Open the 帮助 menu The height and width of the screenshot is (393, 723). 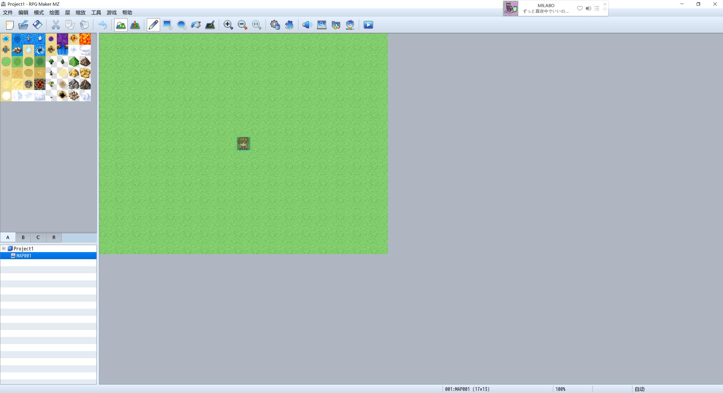pos(127,12)
